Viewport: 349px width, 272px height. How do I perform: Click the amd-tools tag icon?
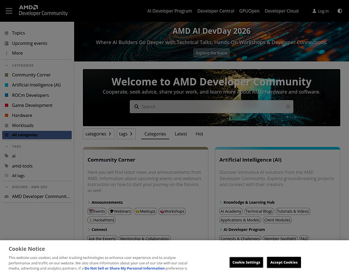(x=7, y=166)
